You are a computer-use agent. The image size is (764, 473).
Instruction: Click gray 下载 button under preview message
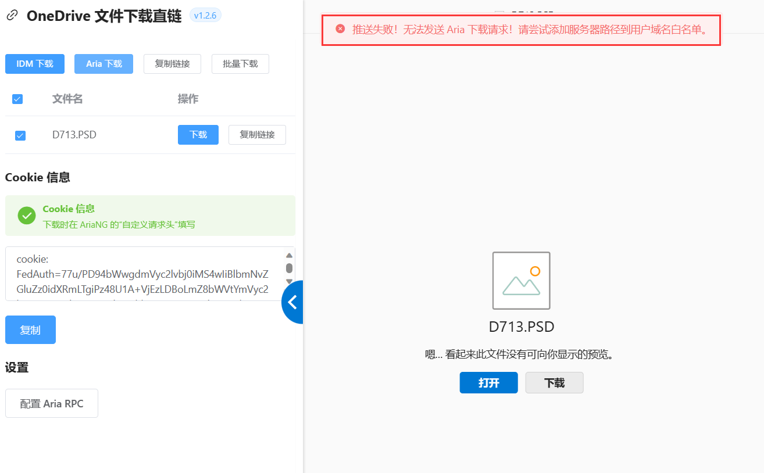[x=554, y=383]
